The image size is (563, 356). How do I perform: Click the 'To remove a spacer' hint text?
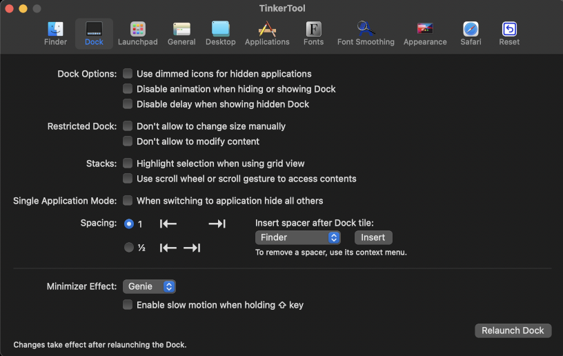pyautogui.click(x=331, y=253)
